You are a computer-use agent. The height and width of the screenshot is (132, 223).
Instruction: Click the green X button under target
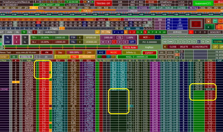tap(208, 27)
